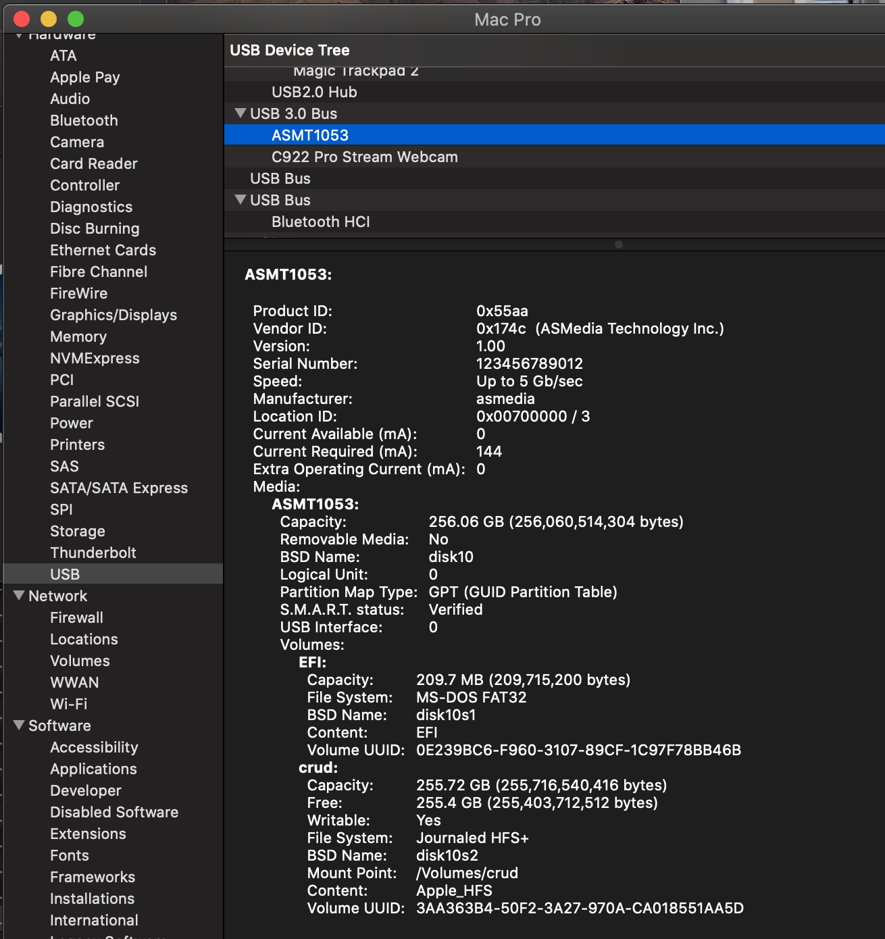Select Disabled Software in sidebar
Image resolution: width=885 pixels, height=939 pixels.
click(x=115, y=812)
